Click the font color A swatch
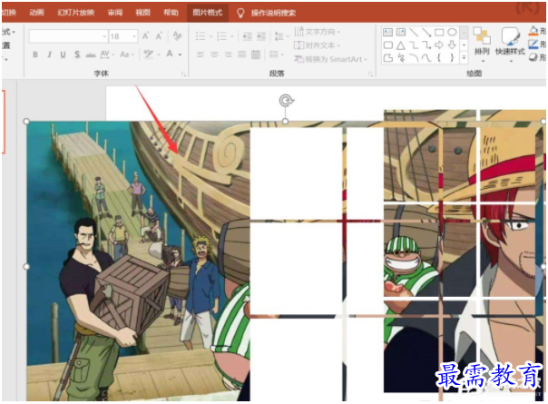This screenshot has width=548, height=404. click(x=170, y=54)
